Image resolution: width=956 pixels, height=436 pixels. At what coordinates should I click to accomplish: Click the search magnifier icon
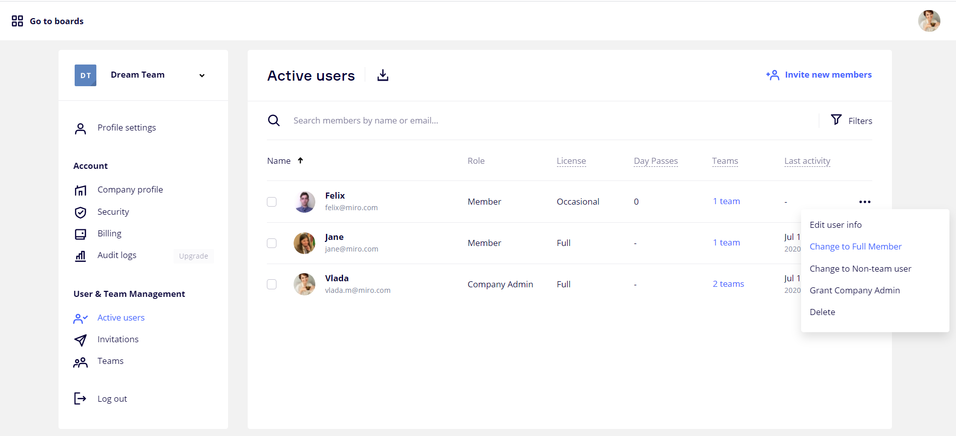[273, 120]
